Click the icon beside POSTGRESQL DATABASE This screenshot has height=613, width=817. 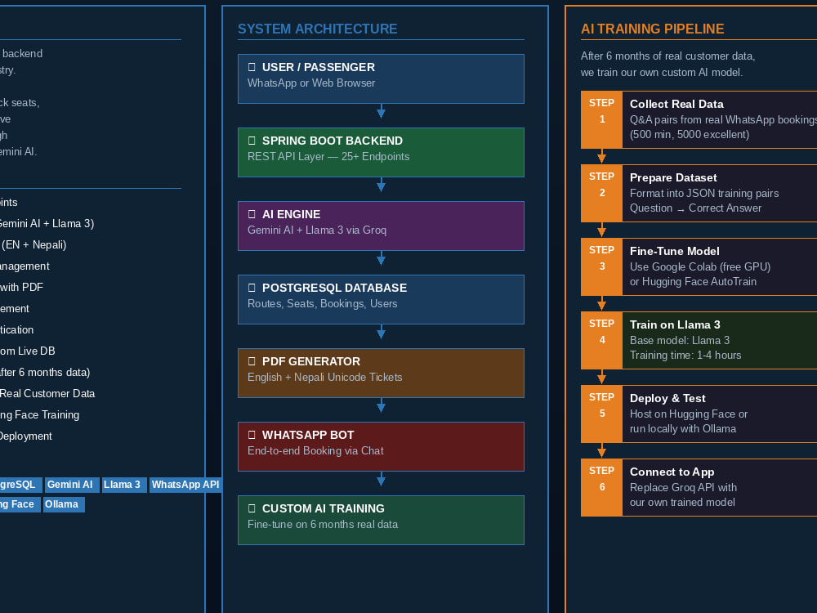(252, 288)
